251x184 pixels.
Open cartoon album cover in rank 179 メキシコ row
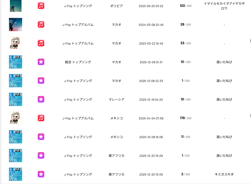coord(16,118)
